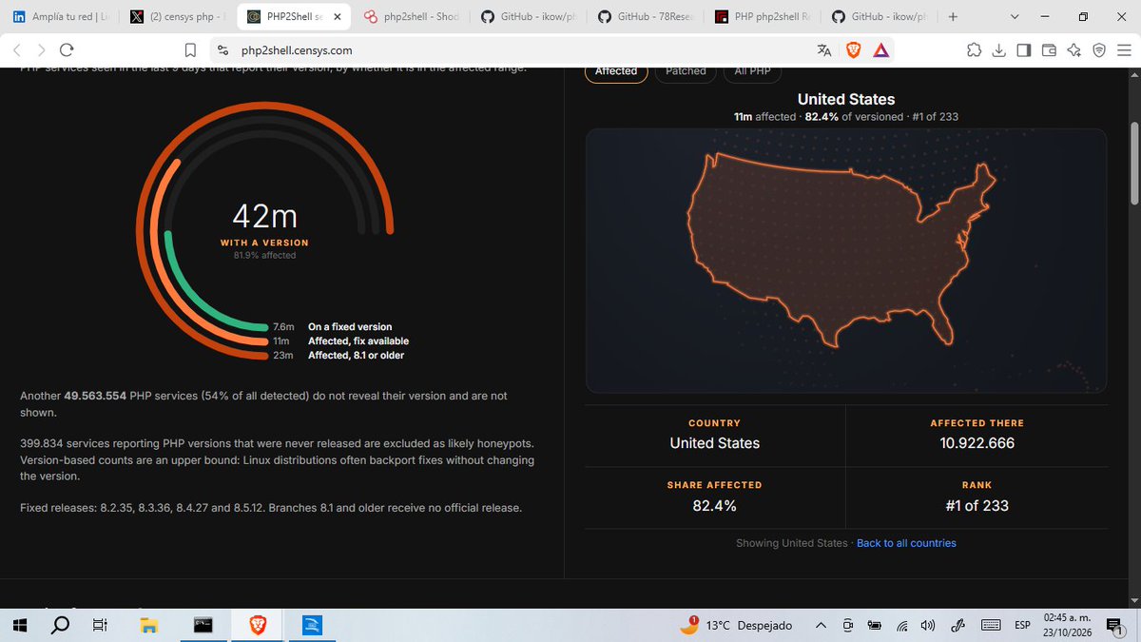The width and height of the screenshot is (1141, 642).
Task: Open File Explorer from the taskbar
Action: (x=148, y=625)
